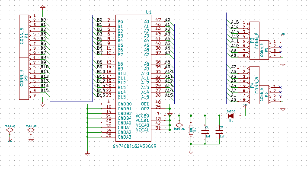Click the ground symbol below the GNDA3 wire

point(87,154)
